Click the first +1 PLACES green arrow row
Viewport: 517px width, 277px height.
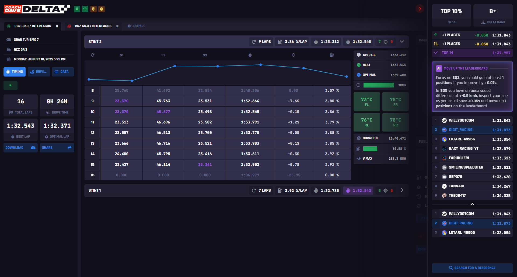coord(472,35)
